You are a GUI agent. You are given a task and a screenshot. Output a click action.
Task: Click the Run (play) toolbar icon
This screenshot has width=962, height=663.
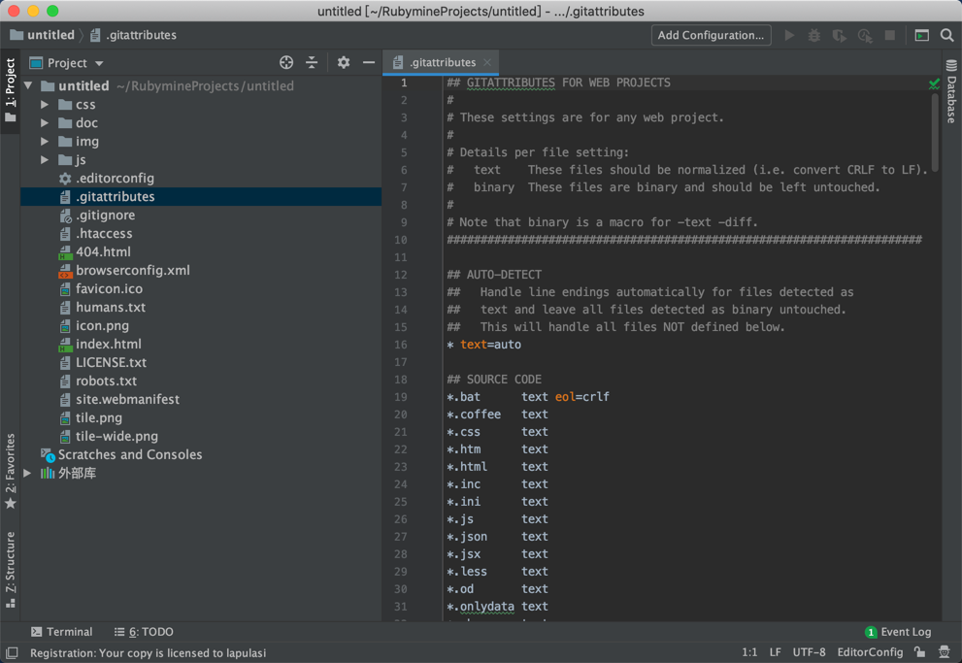[x=789, y=36]
